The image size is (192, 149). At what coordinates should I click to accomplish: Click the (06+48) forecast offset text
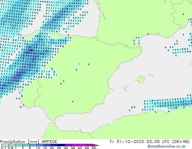pos(181,142)
